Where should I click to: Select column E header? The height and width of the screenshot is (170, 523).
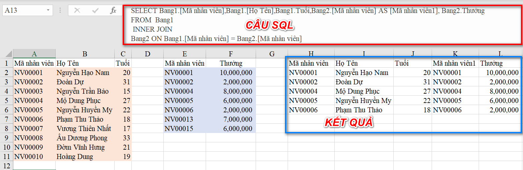point(185,54)
